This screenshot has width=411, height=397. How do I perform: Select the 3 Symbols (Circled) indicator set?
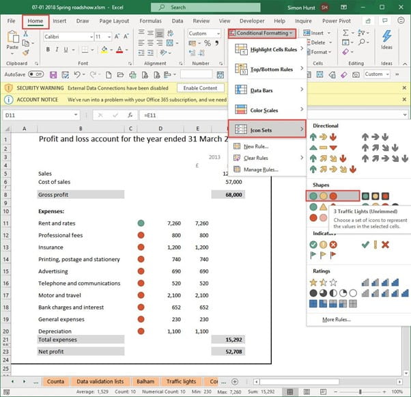click(x=323, y=244)
